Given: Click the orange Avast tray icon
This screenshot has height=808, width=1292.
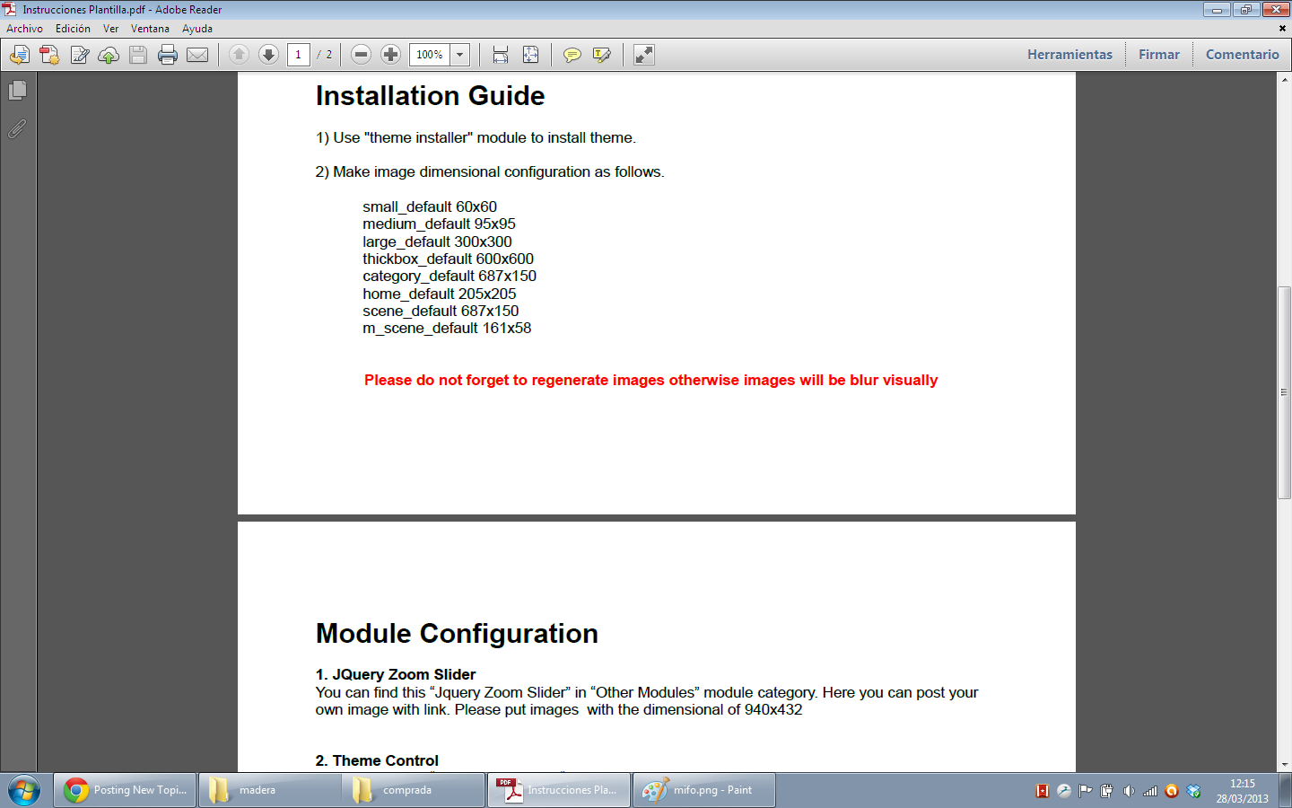Looking at the screenshot, I should (x=1172, y=791).
